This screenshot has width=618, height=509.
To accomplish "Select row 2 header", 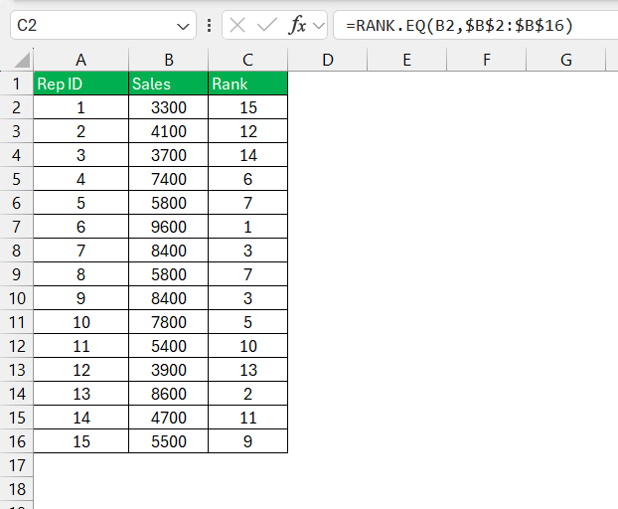I will coord(16,107).
